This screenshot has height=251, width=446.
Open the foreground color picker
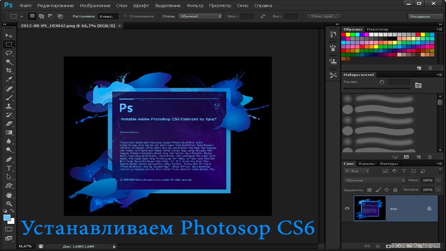tap(7, 218)
